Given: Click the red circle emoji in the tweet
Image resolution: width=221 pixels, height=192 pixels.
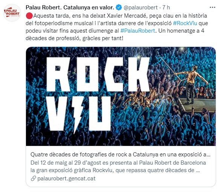Looking at the screenshot, I should tap(29, 16).
